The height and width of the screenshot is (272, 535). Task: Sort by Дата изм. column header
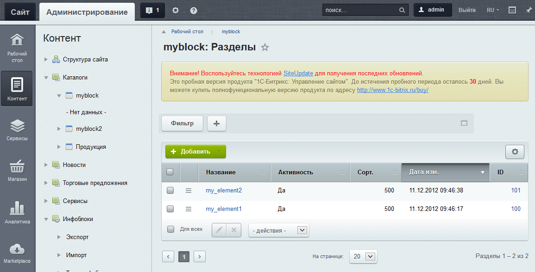[445, 173]
